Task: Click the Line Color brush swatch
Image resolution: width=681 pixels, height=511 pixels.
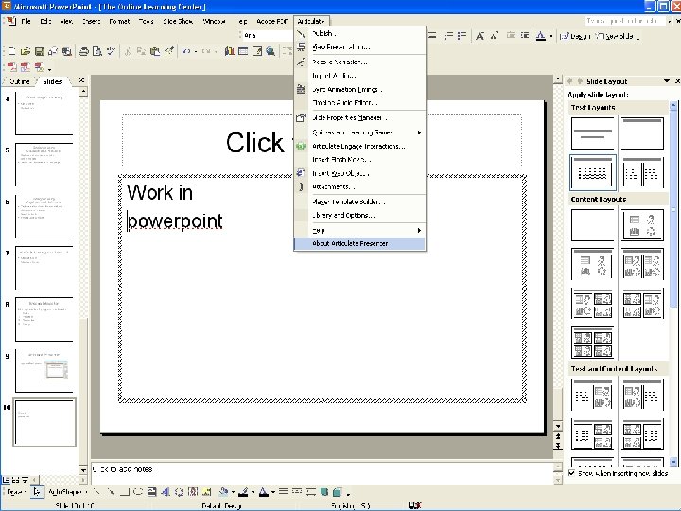Action: [x=243, y=492]
